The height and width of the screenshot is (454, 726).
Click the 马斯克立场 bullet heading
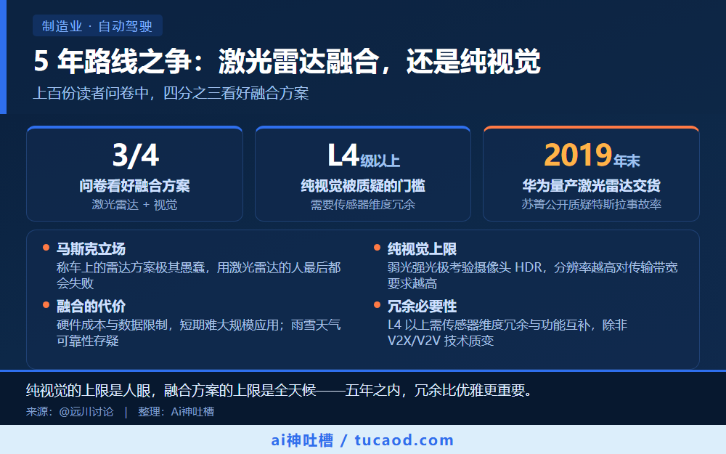(91, 249)
